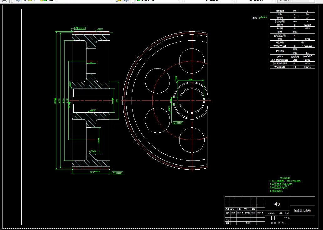Click the 0.022 A runout frame above section view
The height and width of the screenshot is (230, 323).
80,28
